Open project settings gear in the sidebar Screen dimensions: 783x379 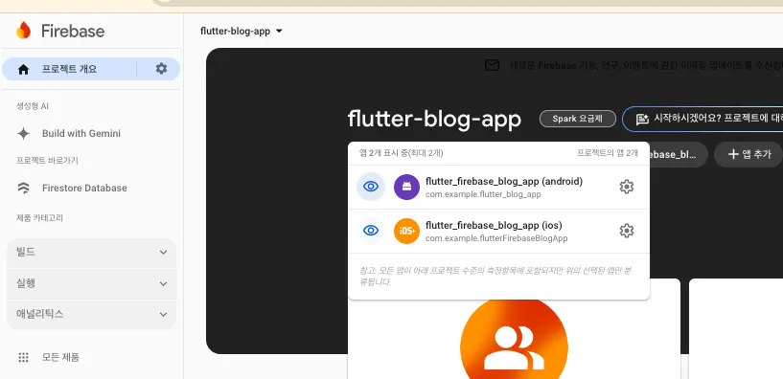pos(161,68)
